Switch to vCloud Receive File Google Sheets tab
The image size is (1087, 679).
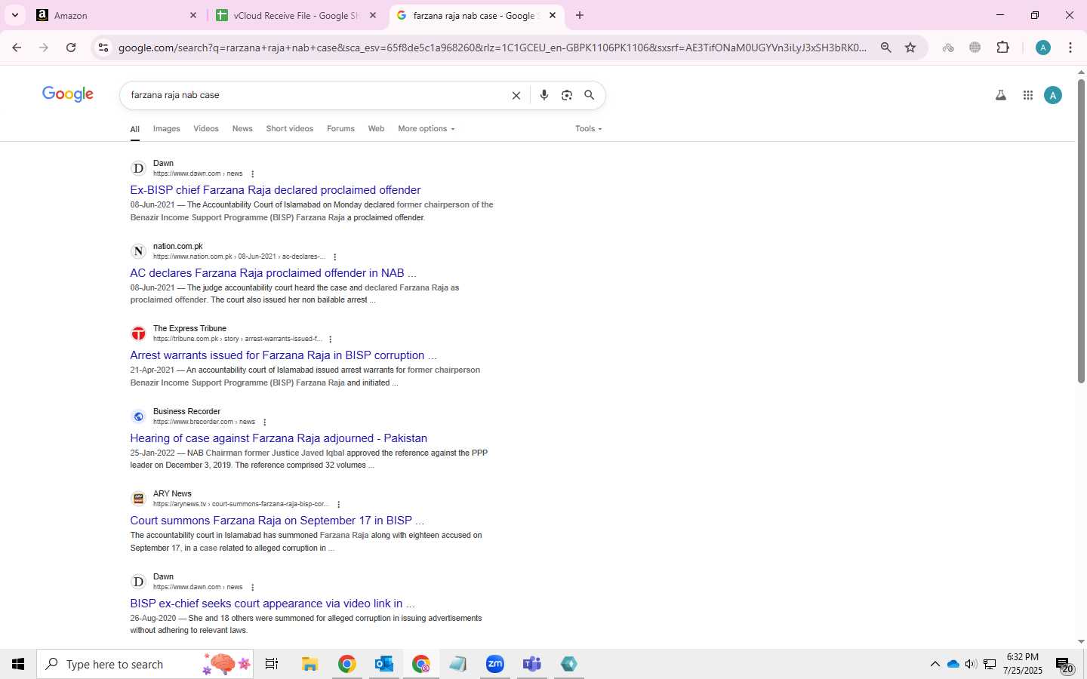coord(294,15)
